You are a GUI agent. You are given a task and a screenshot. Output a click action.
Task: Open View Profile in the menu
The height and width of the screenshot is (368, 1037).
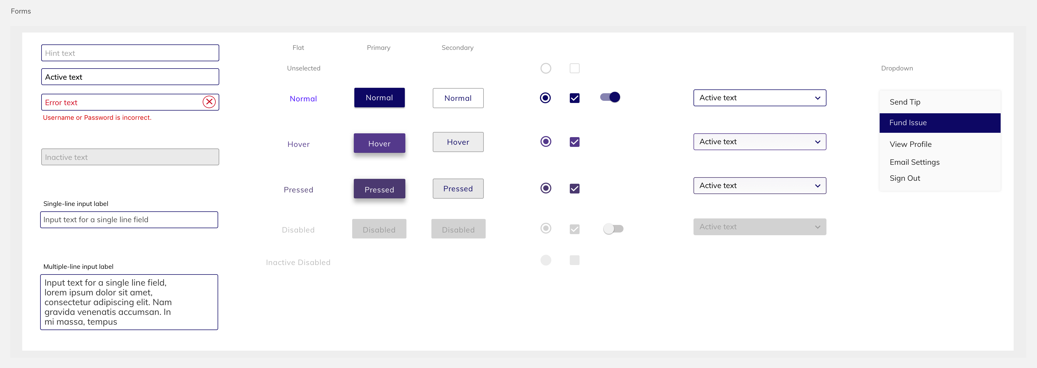(910, 144)
